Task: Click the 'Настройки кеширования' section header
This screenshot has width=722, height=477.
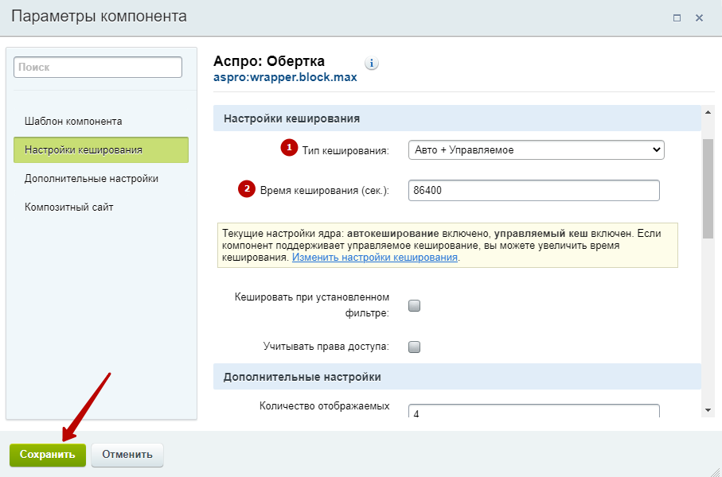Action: click(457, 118)
